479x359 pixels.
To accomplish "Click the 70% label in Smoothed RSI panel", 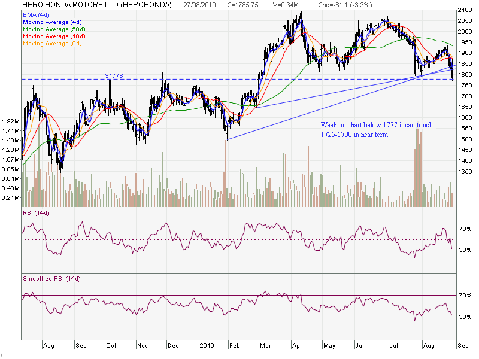I will tap(465, 296).
